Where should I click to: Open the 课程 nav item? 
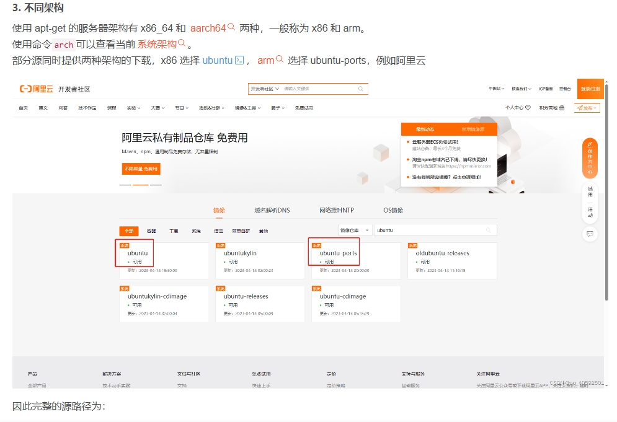112,108
